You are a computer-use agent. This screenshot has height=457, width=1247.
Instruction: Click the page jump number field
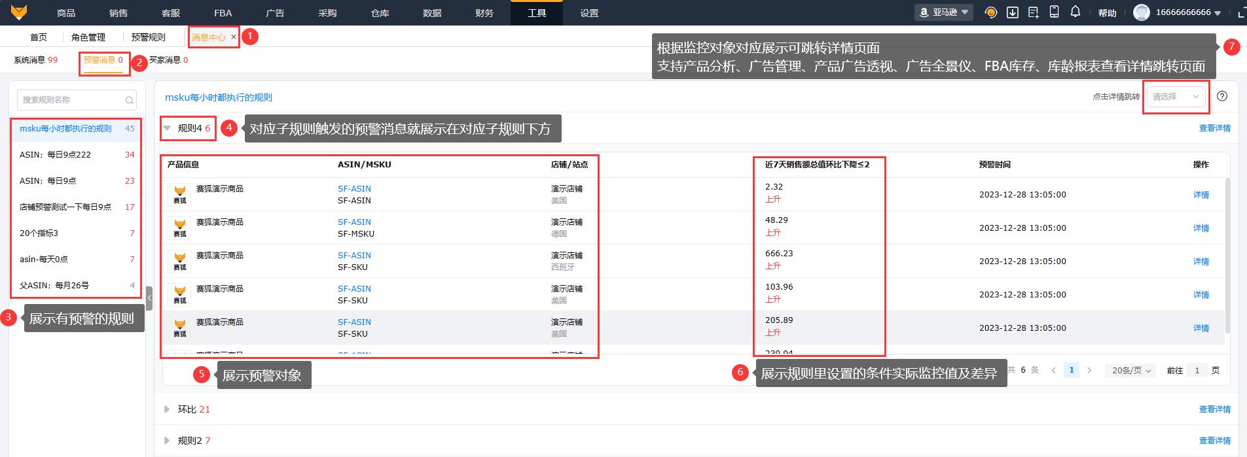pyautogui.click(x=1197, y=370)
